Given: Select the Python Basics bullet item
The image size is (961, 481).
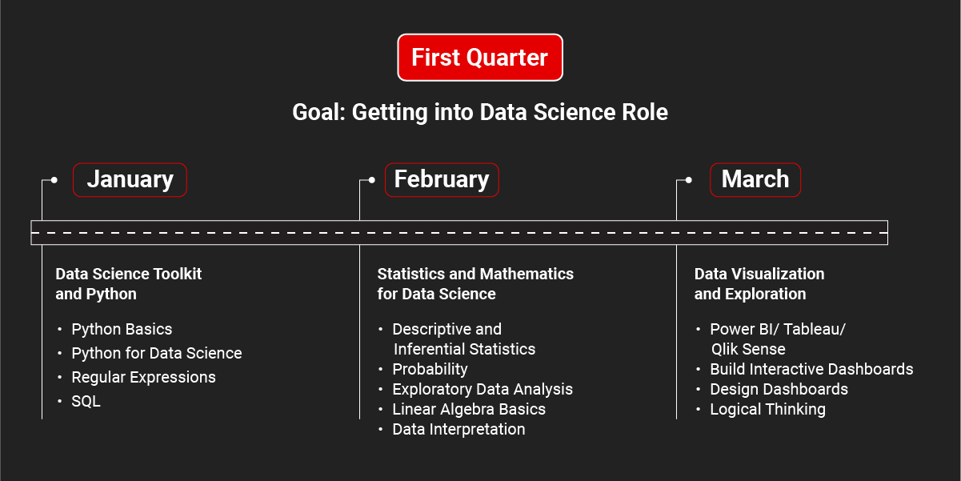Looking at the screenshot, I should click(122, 329).
